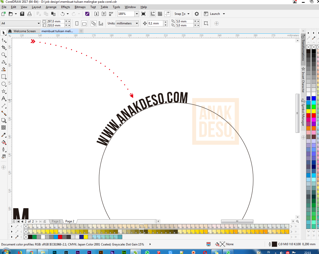Click the Print icon

[29, 14]
